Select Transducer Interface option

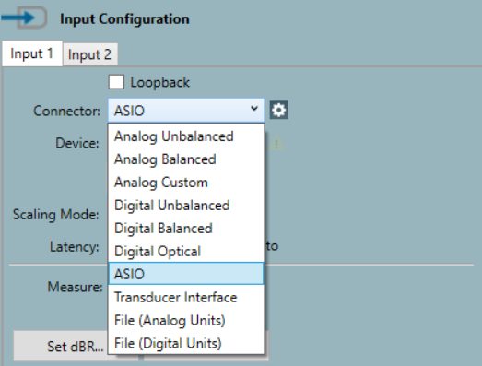pos(186,297)
